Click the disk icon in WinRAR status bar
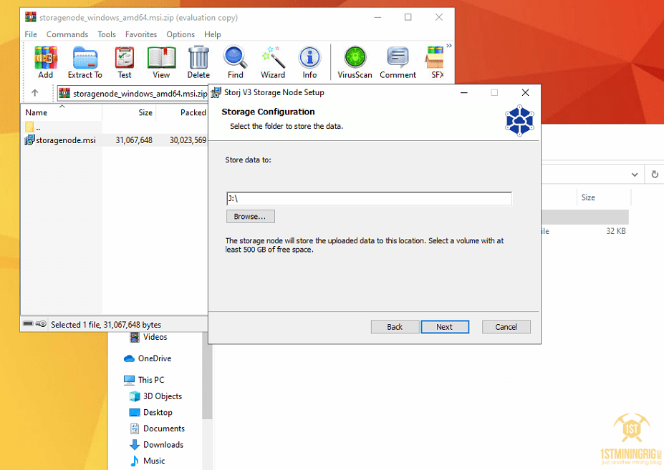Image resolution: width=664 pixels, height=470 pixels. click(29, 324)
